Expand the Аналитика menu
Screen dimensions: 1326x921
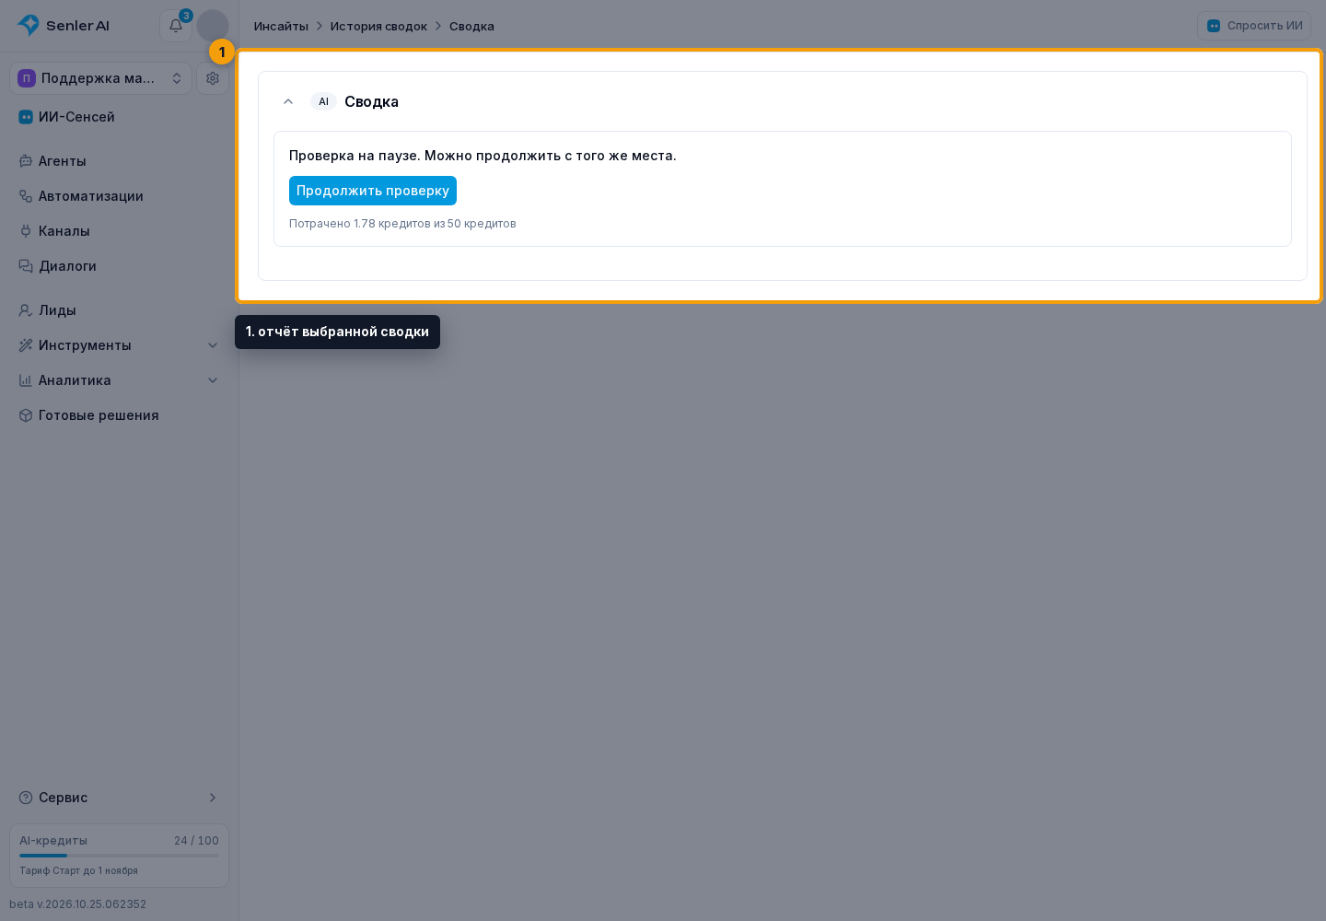[119, 380]
